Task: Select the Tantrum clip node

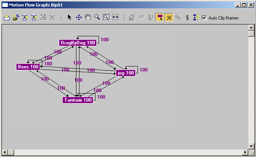Action: [78, 100]
